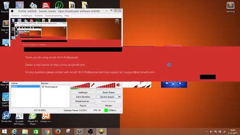Click the Plug-ins button
Viewport: 240px width, 135px height.
(x=83, y=106)
